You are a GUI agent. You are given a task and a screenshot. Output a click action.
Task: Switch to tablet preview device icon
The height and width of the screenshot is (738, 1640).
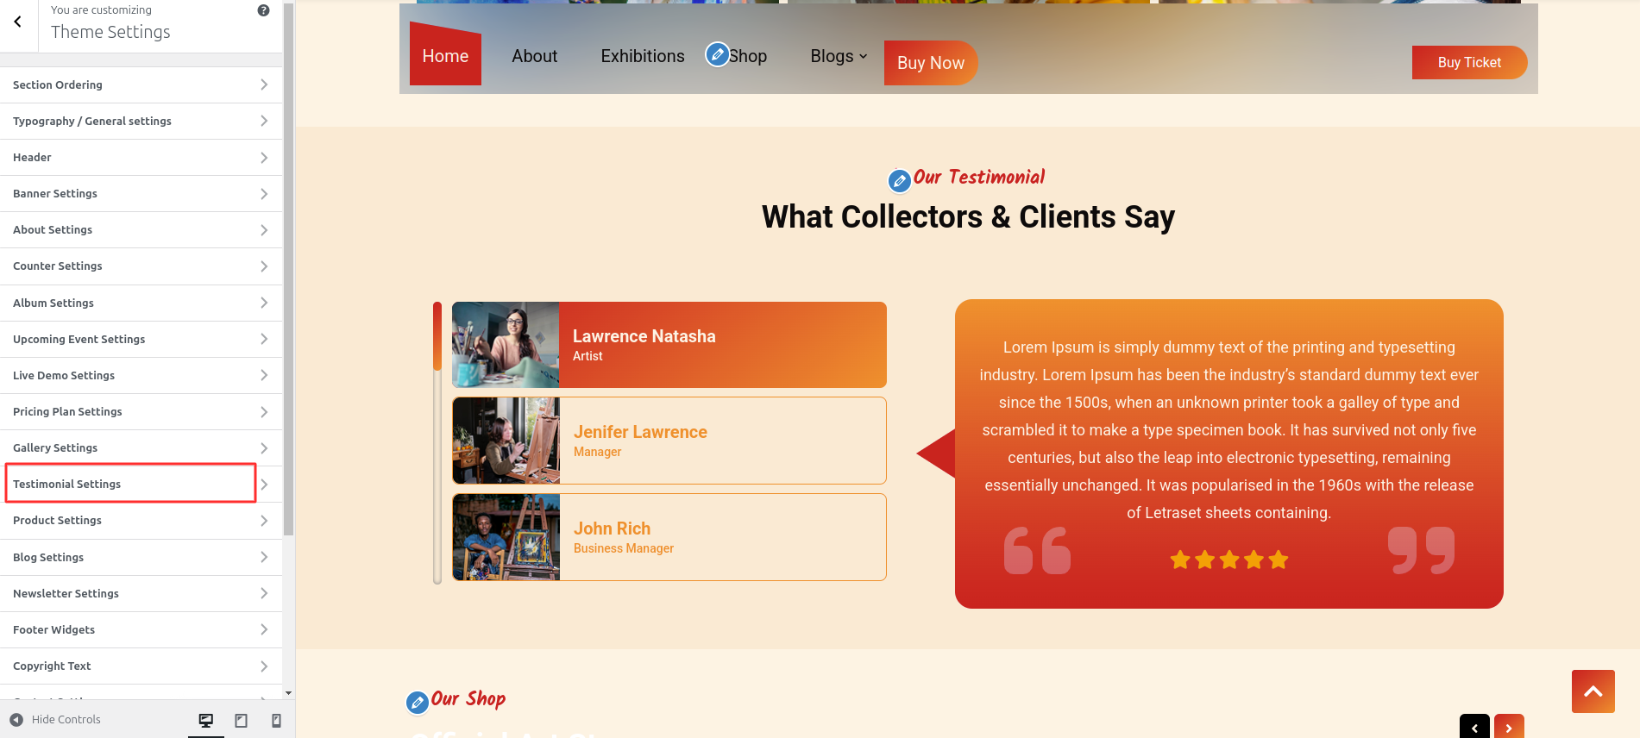242,720
